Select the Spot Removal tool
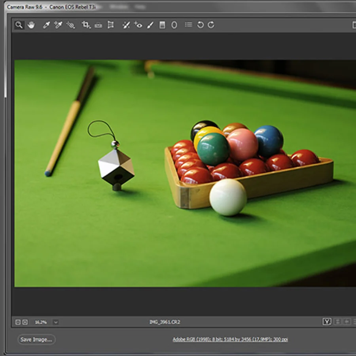Image resolution: width=356 pixels, height=356 pixels. 126,25
